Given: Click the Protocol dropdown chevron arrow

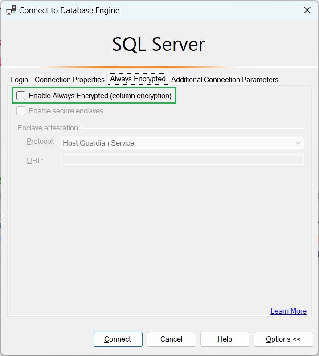Looking at the screenshot, I should (298, 143).
